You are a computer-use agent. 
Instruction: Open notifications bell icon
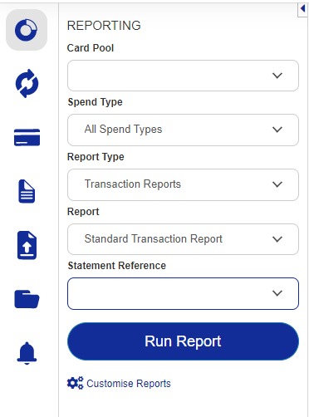[x=27, y=353]
